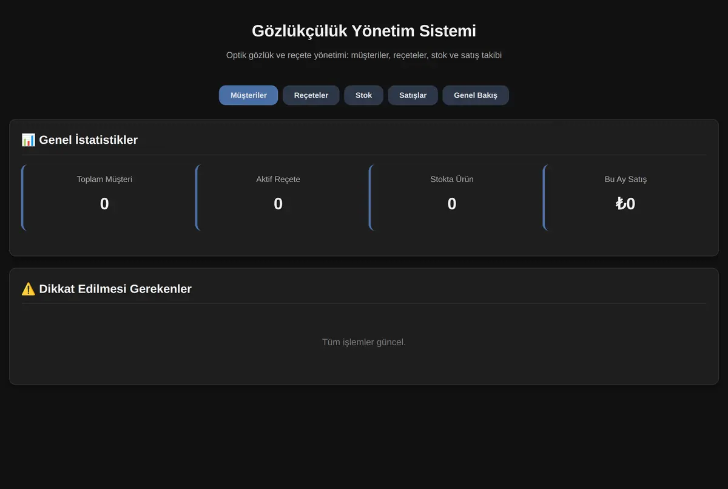728x489 pixels.
Task: Click the Genel İstatistikler heading
Action: pyautogui.click(x=89, y=140)
